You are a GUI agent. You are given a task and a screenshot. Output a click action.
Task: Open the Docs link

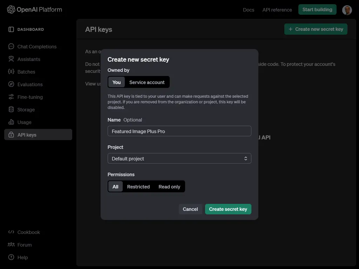click(249, 10)
